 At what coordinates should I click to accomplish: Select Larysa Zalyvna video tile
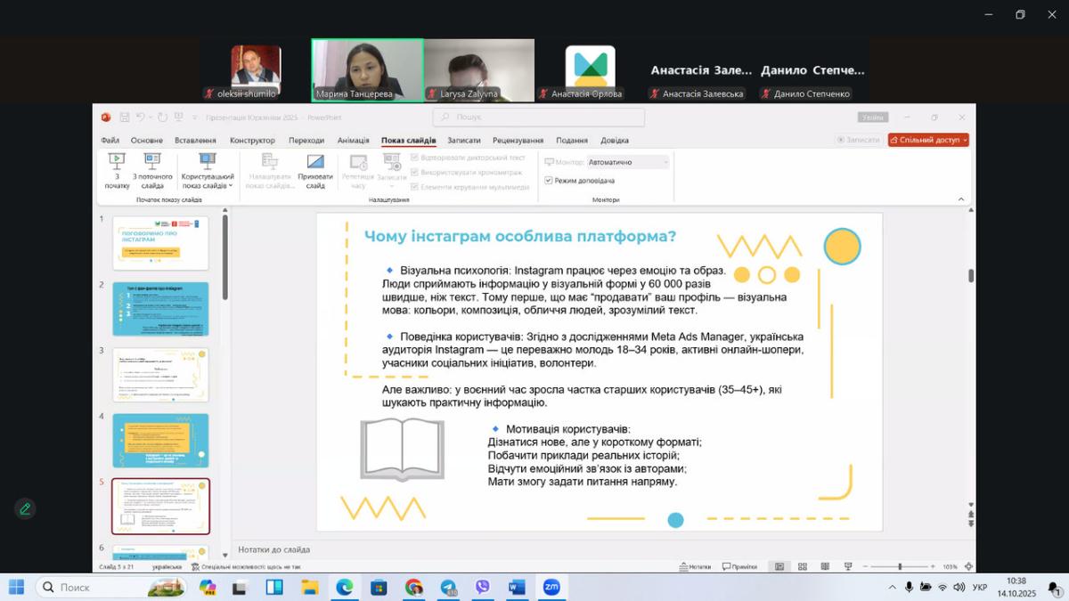pyautogui.click(x=479, y=71)
